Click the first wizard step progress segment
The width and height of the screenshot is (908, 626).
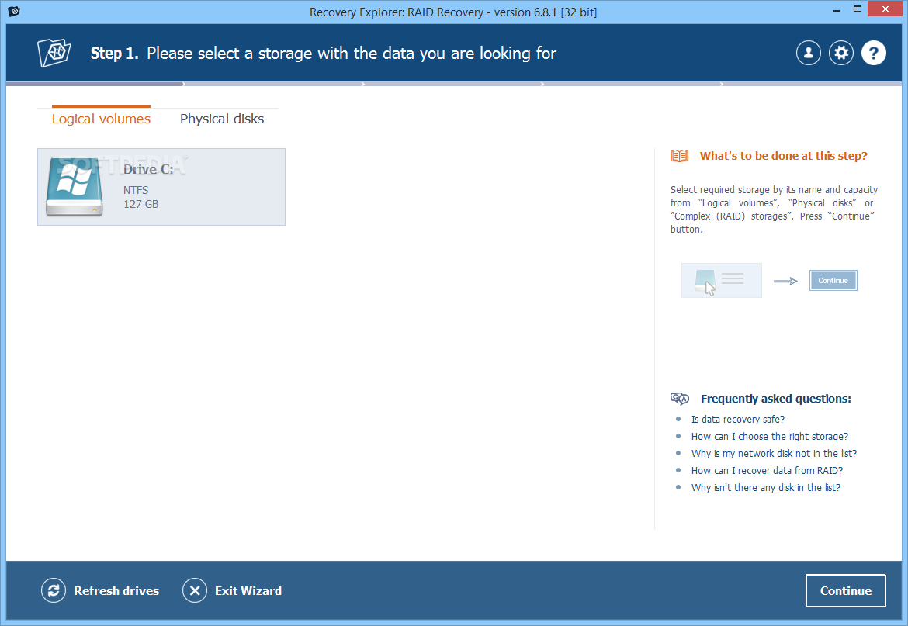[95, 84]
